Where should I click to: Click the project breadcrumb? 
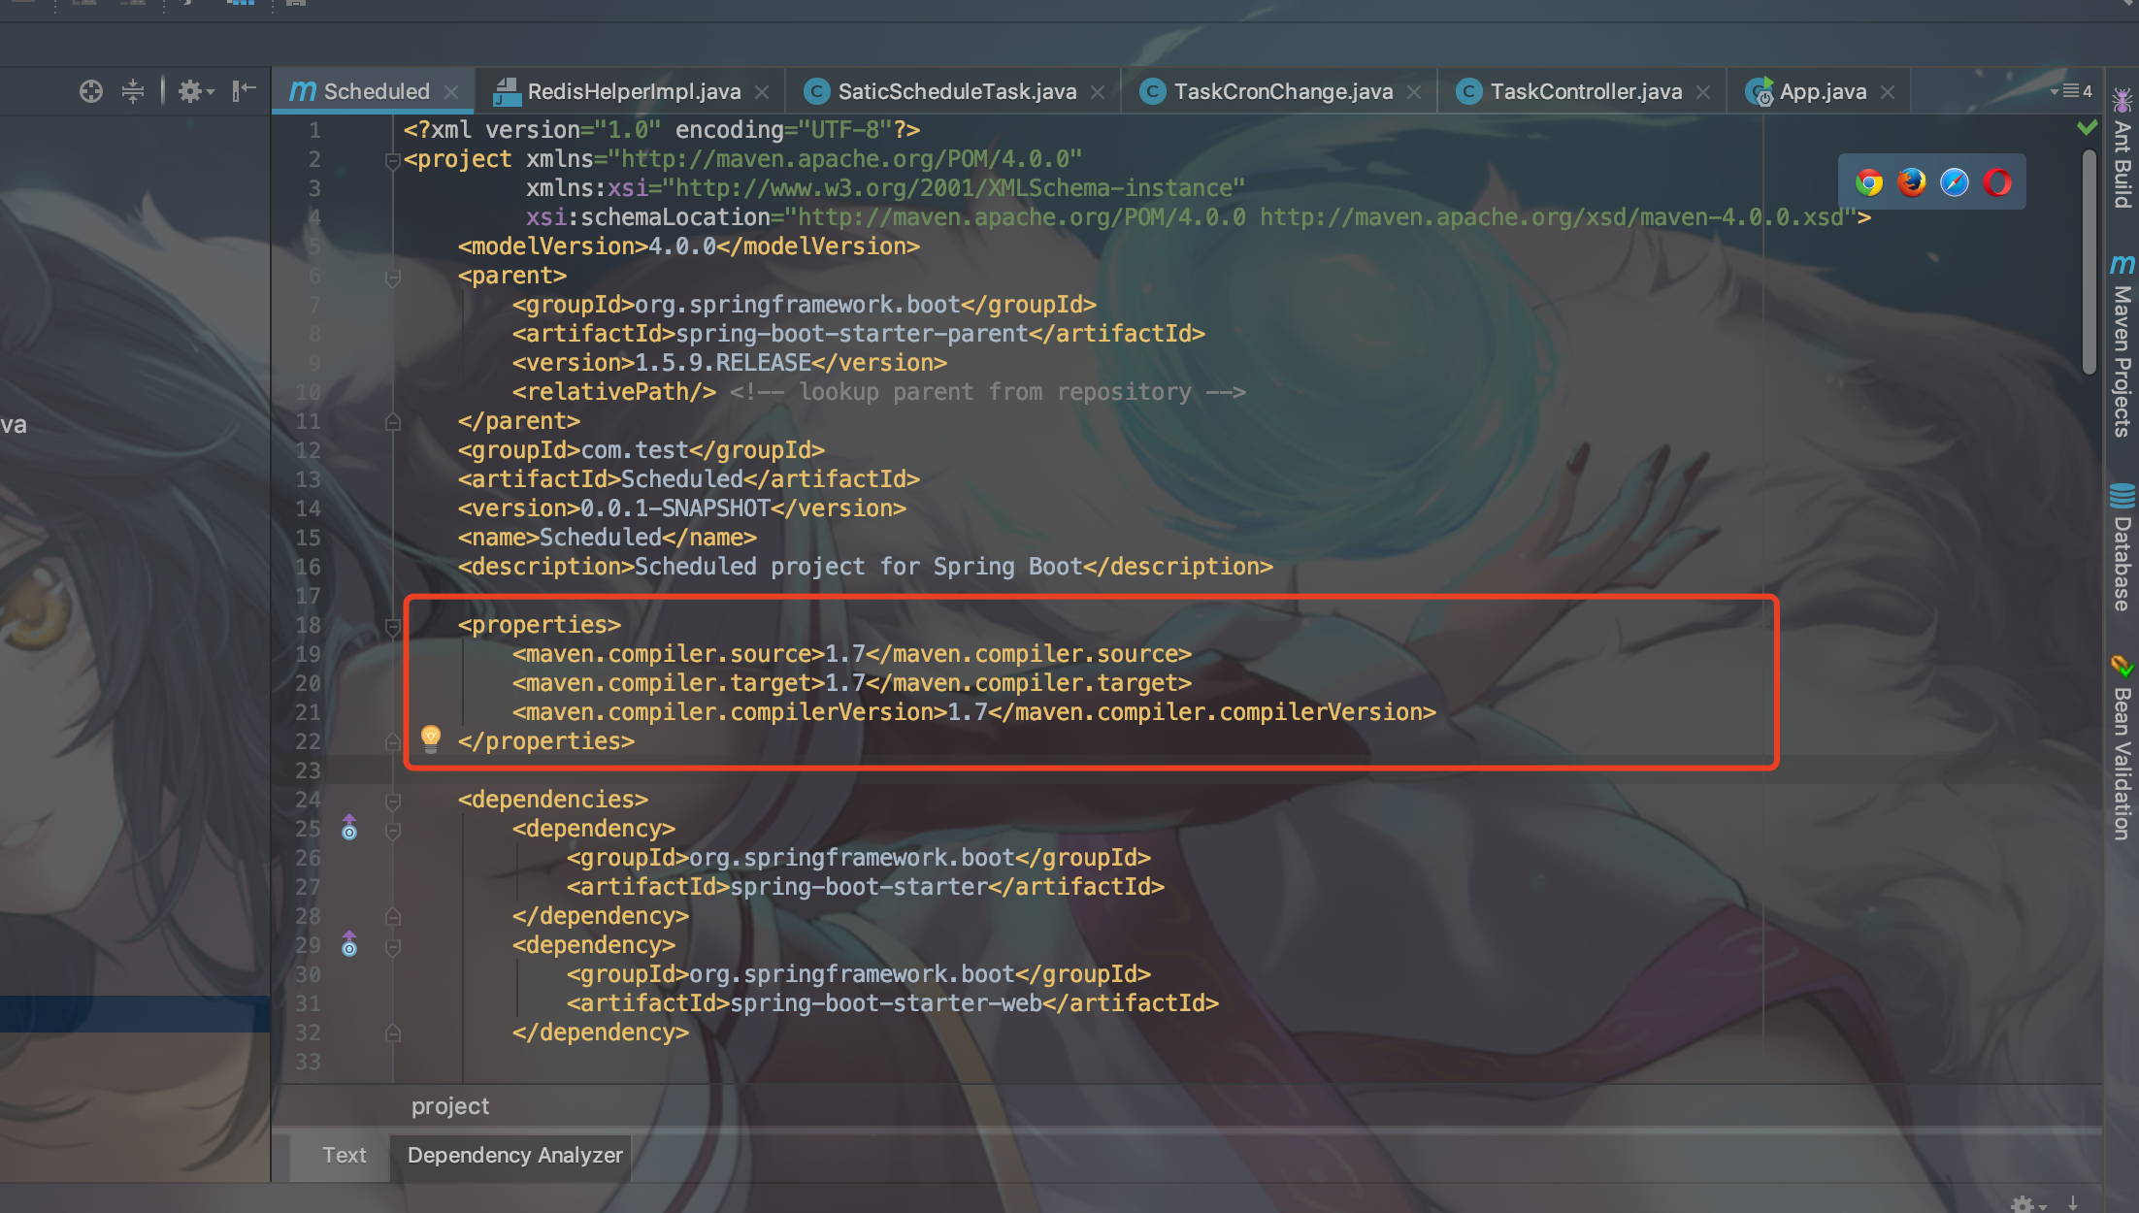coord(450,1106)
